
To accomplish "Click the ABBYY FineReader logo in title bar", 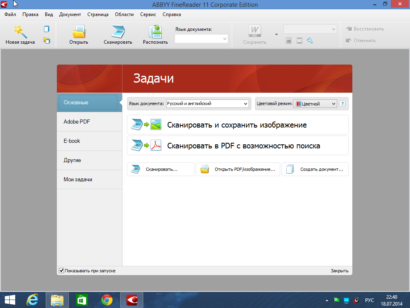I will pos(4,4).
